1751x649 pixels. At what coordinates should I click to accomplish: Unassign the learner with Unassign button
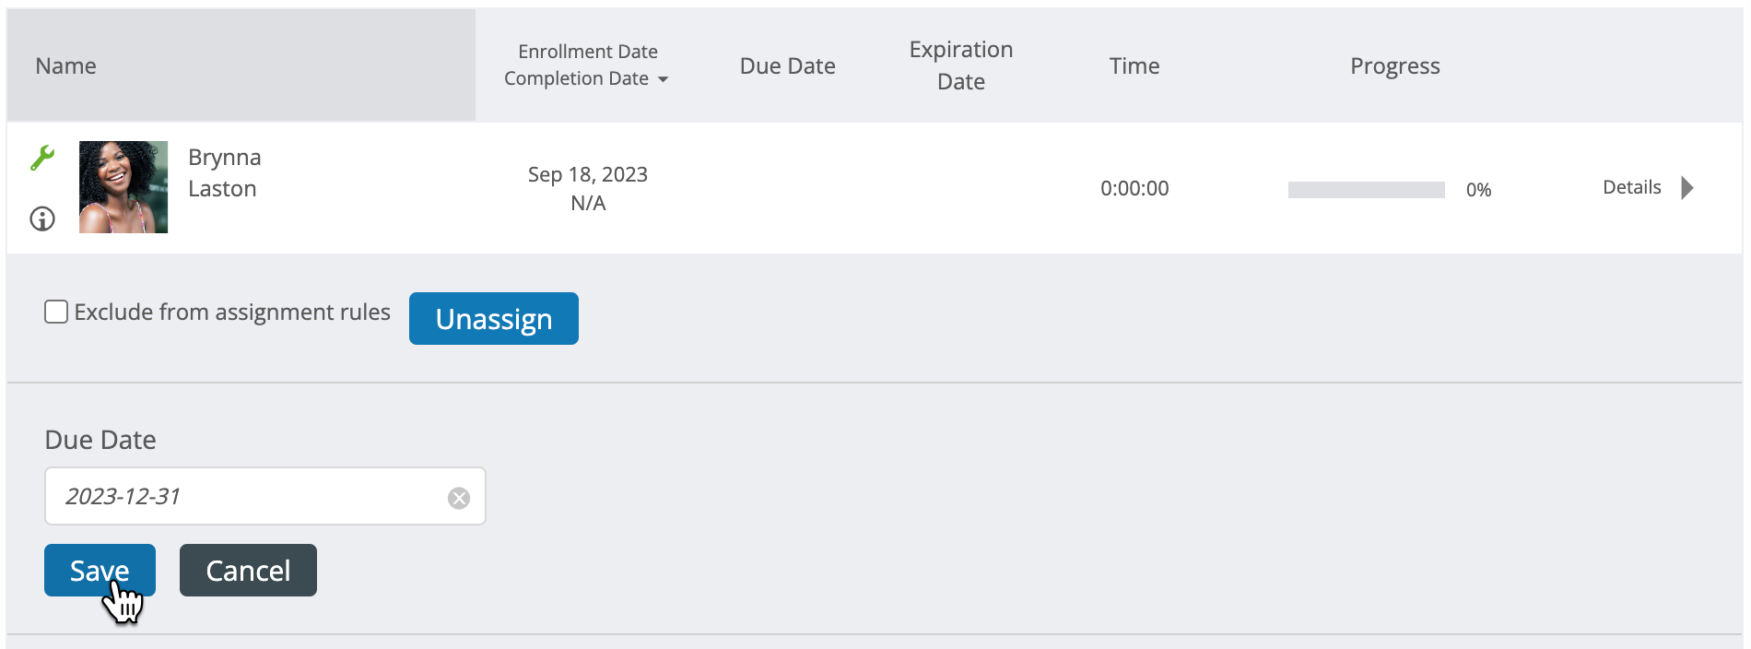click(494, 319)
